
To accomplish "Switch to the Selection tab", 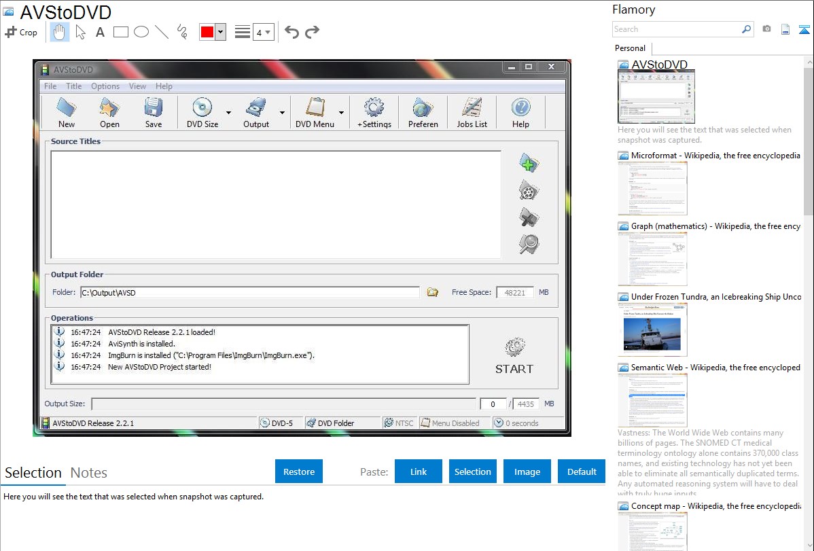I will [33, 473].
